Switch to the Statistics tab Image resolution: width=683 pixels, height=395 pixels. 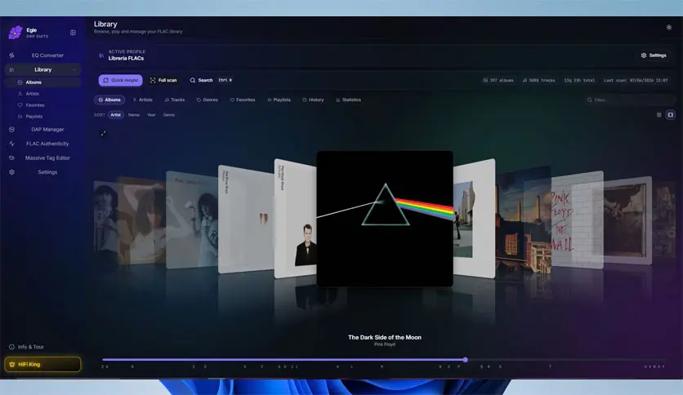[348, 100]
